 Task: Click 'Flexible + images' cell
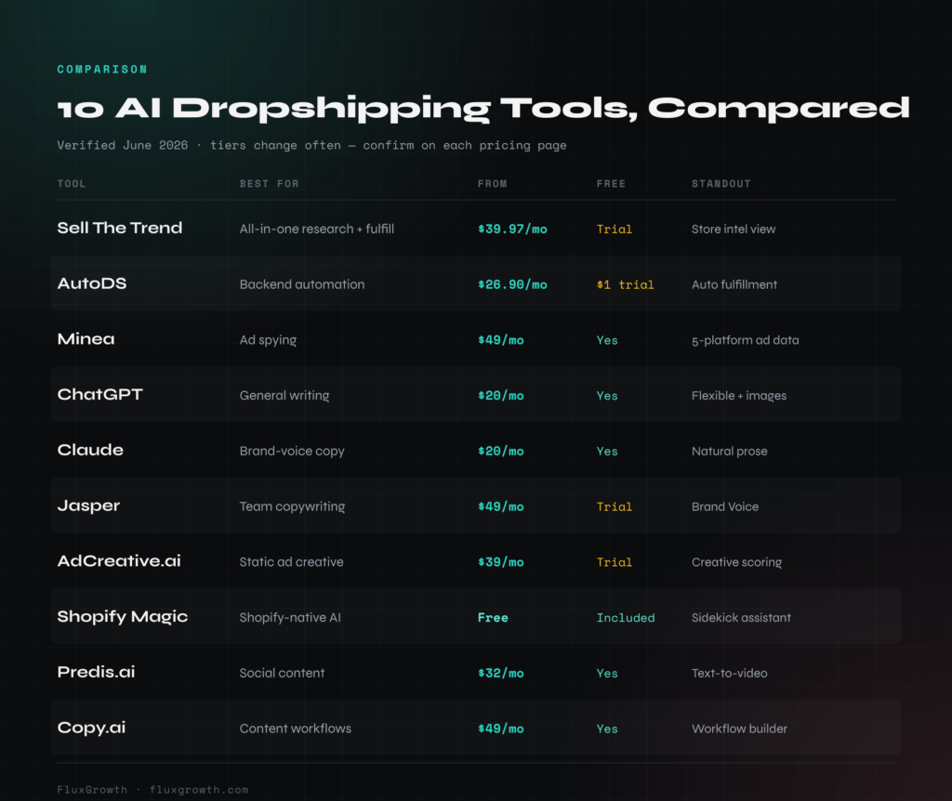739,396
